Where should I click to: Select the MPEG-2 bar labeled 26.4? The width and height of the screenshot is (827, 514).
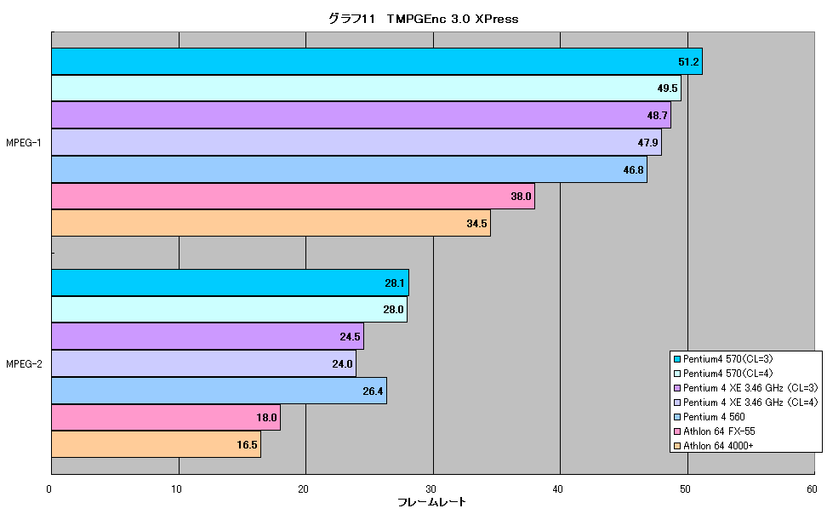[219, 391]
